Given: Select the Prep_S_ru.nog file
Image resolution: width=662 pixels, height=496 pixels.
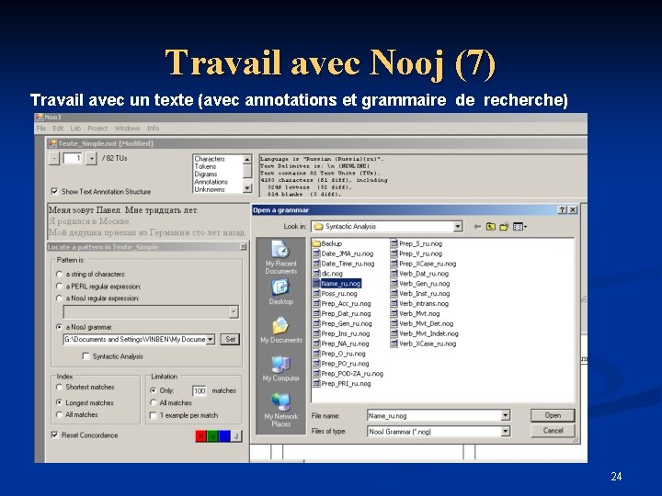Looking at the screenshot, I should point(417,243).
